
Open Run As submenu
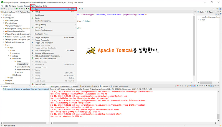point(54,18)
